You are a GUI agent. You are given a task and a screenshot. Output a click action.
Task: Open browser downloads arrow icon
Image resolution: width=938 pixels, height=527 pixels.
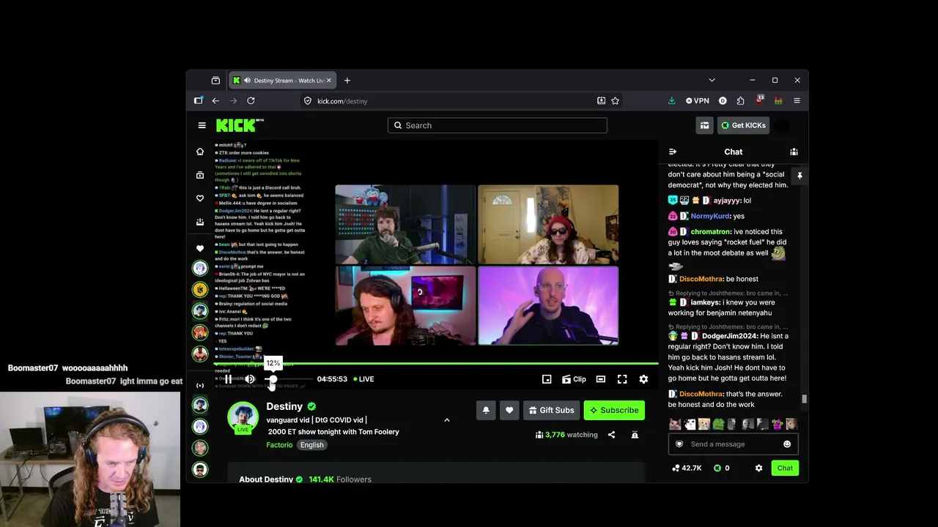click(x=671, y=101)
